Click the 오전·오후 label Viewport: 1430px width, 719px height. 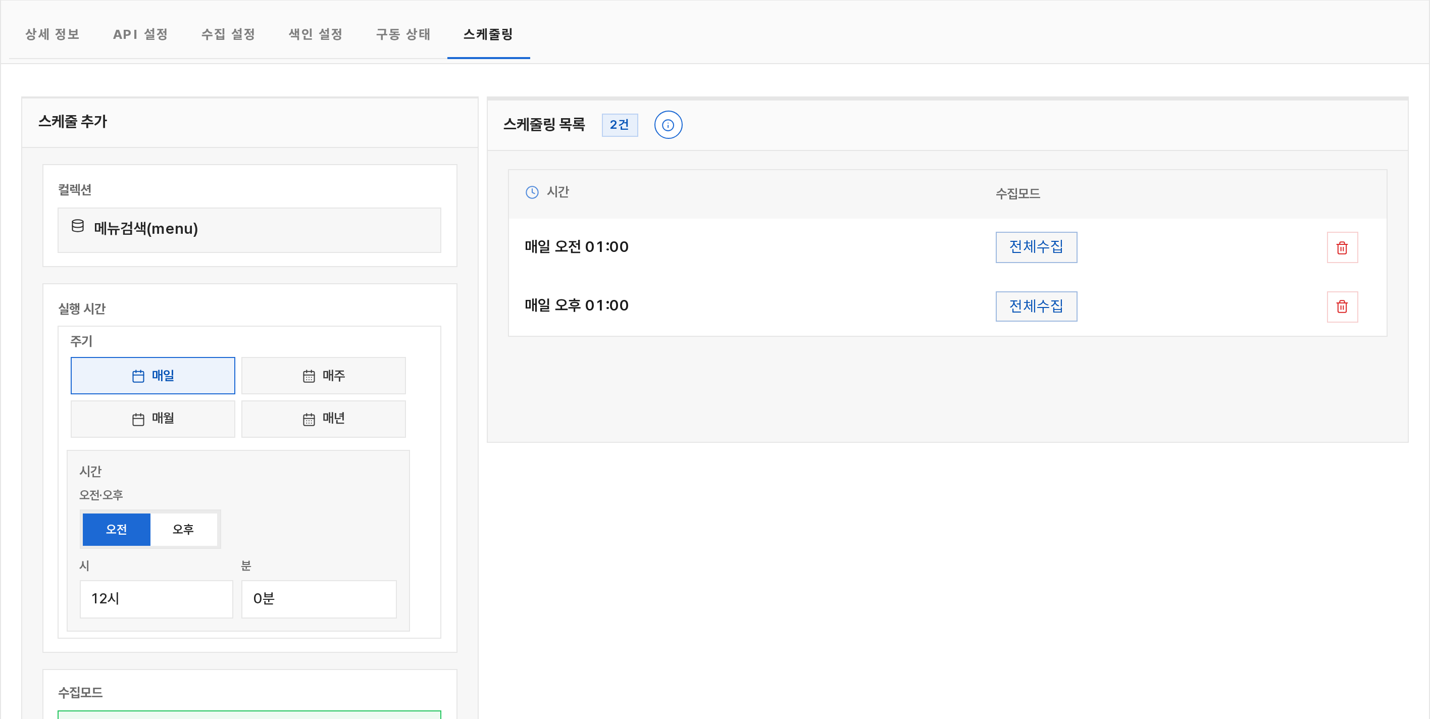(x=101, y=495)
